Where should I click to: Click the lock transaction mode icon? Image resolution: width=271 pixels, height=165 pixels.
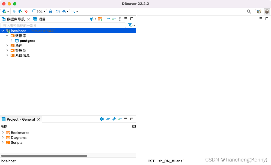(x=50, y=11)
